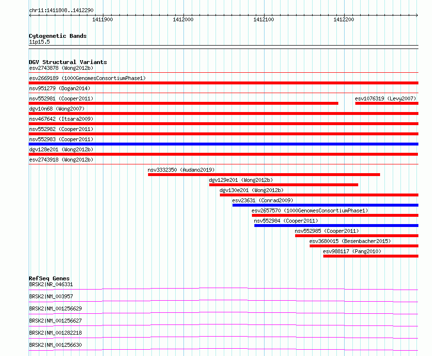
Task: Click the 1412100 ruler position label
Action: [264, 19]
